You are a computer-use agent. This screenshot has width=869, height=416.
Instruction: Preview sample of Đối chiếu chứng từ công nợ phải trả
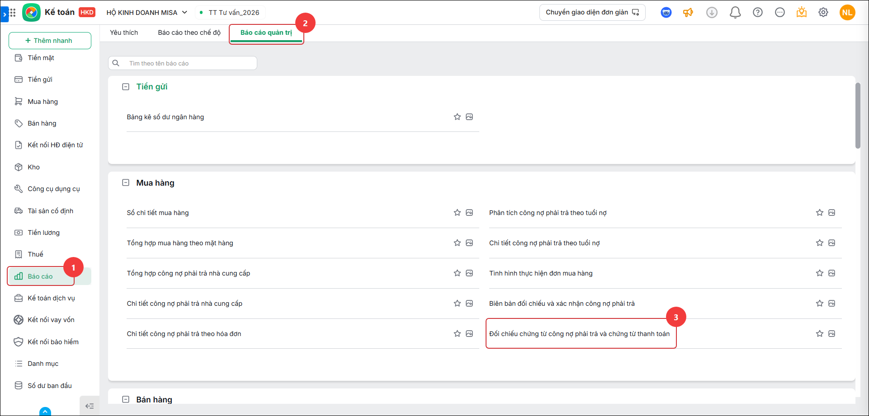tap(832, 334)
